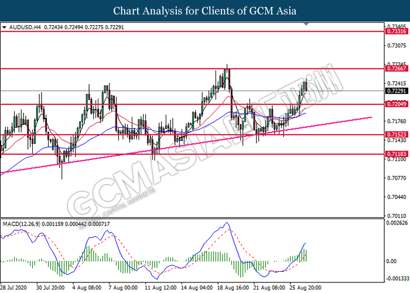Click the 11 Aug 12:00 time label
This screenshot has height=293, width=410.
pos(160,288)
